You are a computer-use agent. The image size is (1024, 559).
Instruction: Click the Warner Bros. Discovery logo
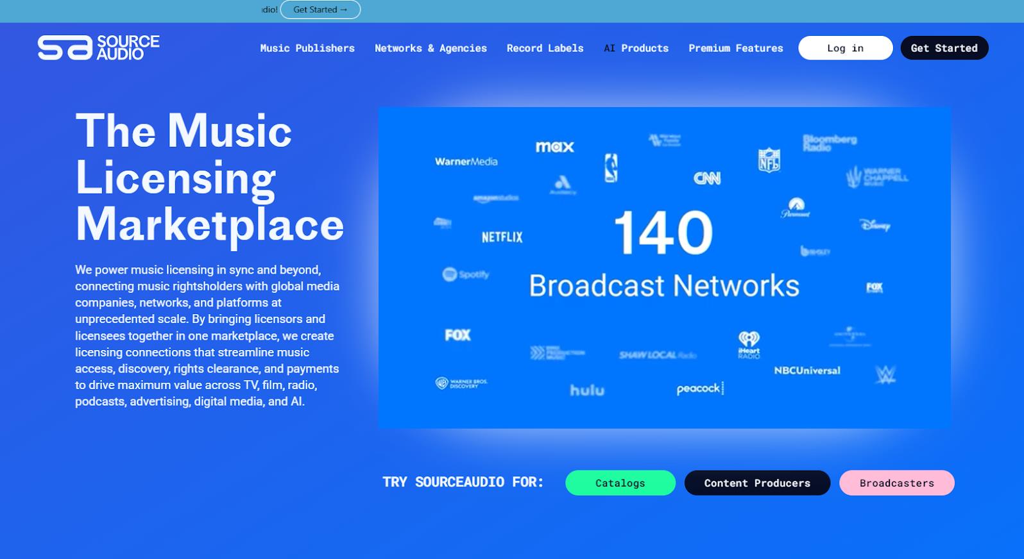[x=461, y=383]
